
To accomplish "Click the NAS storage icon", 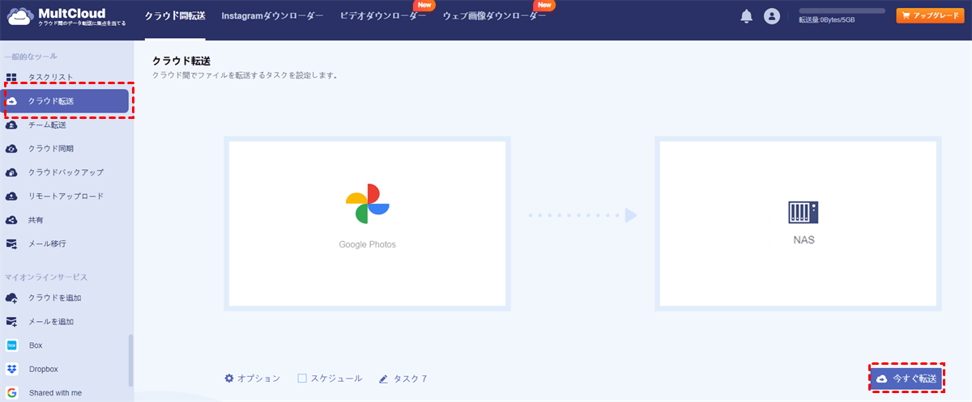I will point(804,213).
